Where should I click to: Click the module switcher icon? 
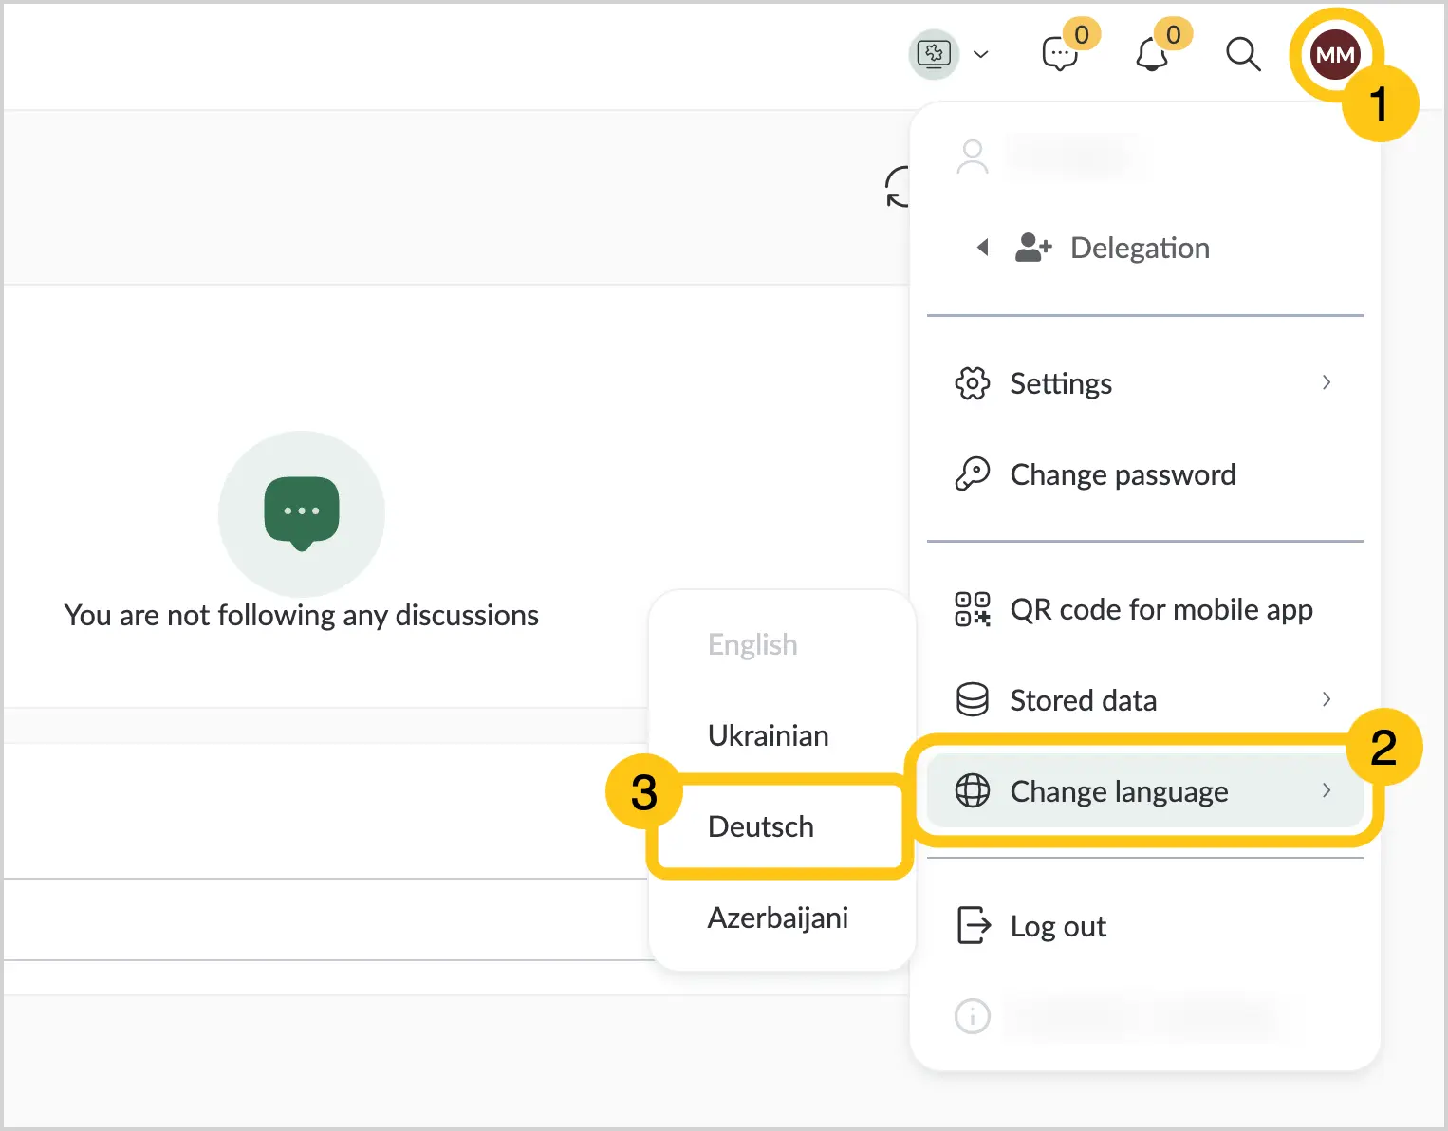point(935,54)
